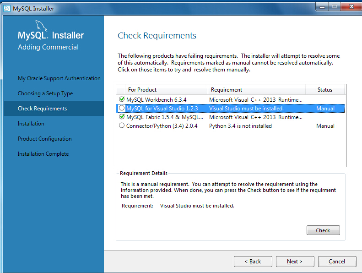Click the 'Requirement' column header
This screenshot has height=273, width=362.
256,90
